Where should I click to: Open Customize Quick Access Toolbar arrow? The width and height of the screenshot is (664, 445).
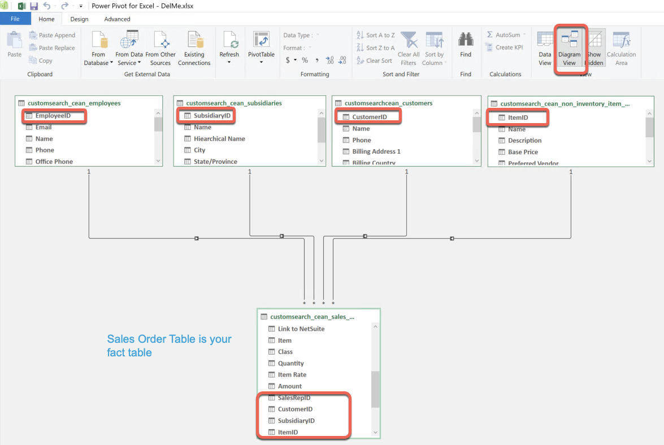pos(81,6)
